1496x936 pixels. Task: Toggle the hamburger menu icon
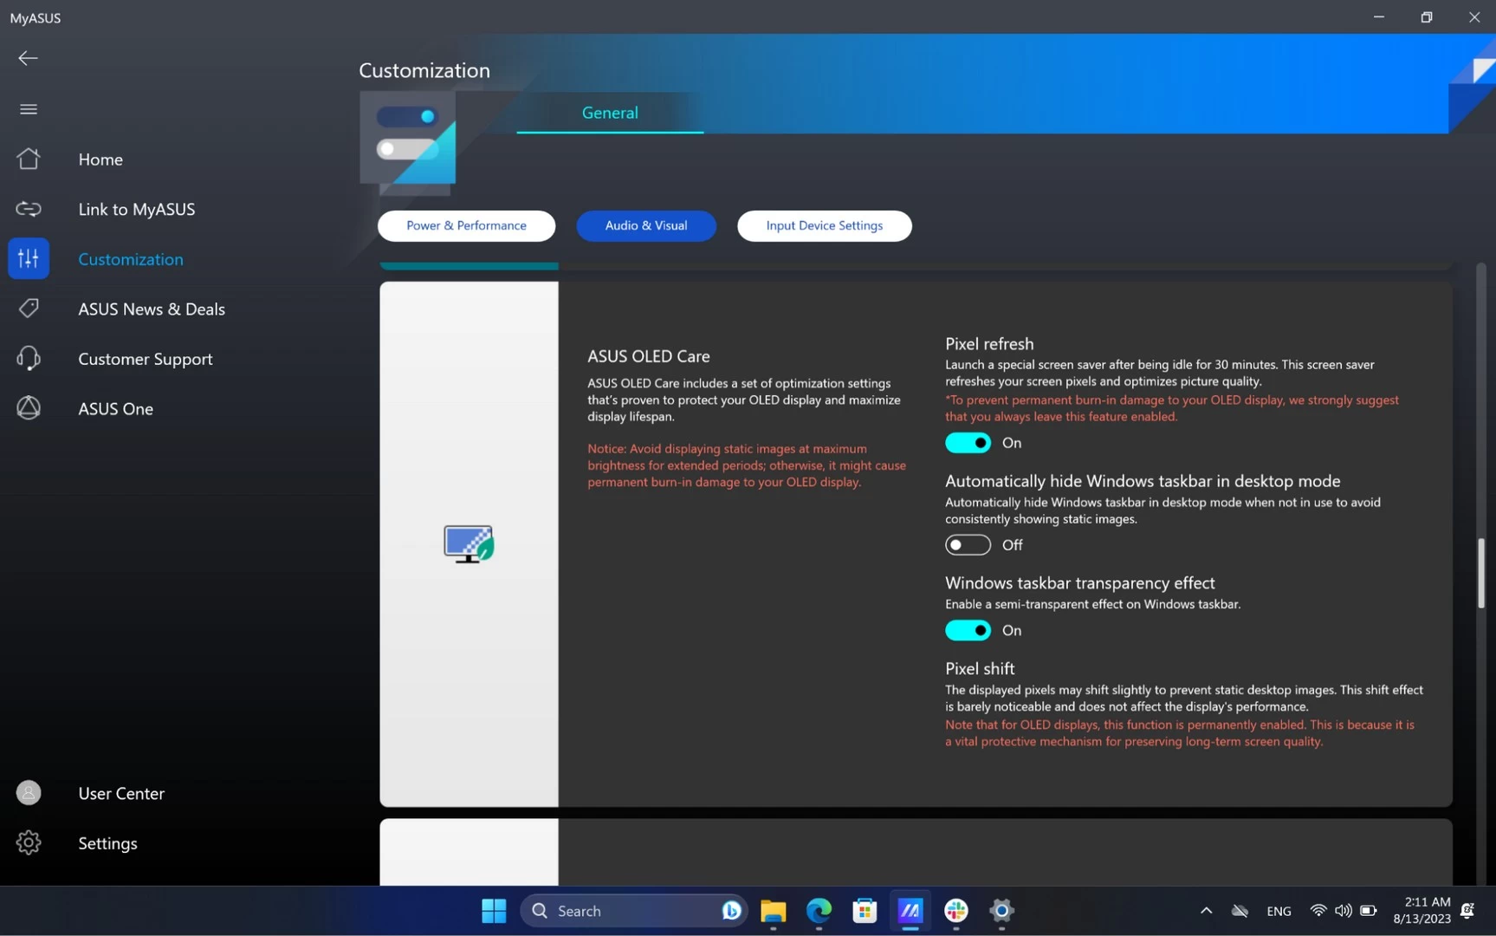click(x=29, y=109)
